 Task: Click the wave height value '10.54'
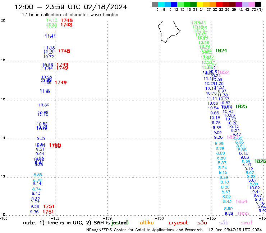(213, 108)
